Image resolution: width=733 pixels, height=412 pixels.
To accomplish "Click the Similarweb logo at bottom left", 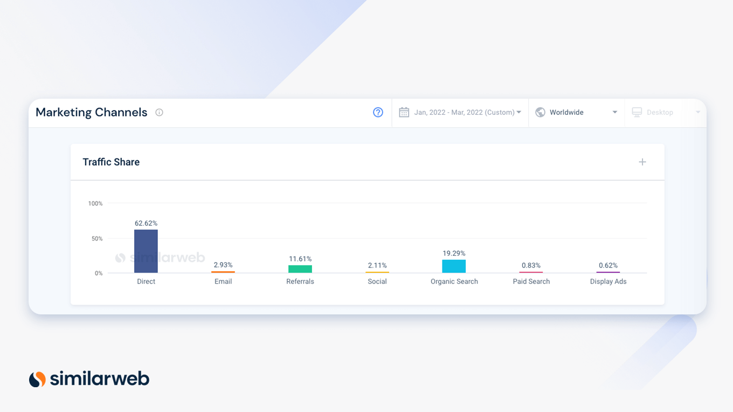I will point(89,379).
